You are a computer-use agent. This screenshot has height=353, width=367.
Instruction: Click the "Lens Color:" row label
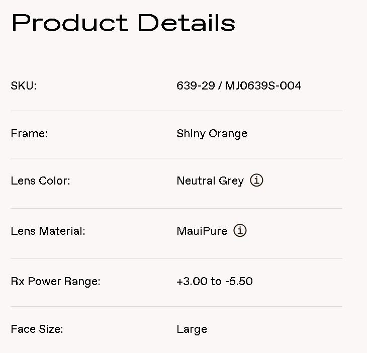(x=40, y=181)
